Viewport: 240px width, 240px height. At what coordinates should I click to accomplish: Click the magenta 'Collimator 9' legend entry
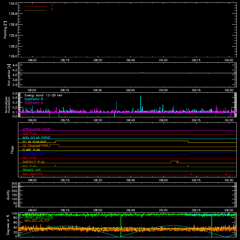(x=34, y=103)
